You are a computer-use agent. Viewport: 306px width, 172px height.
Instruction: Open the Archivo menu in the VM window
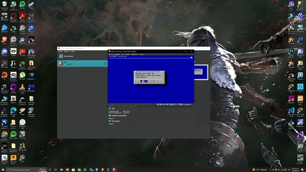(x=111, y=54)
